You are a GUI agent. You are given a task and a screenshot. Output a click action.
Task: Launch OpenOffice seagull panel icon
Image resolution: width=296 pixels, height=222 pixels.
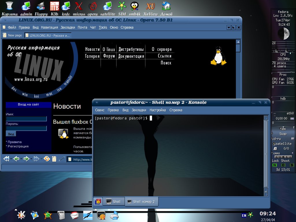click(x=88, y=215)
